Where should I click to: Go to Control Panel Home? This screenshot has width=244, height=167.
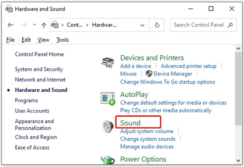[x=39, y=54]
